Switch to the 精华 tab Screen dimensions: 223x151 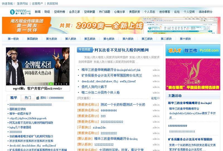click(x=14, y=98)
